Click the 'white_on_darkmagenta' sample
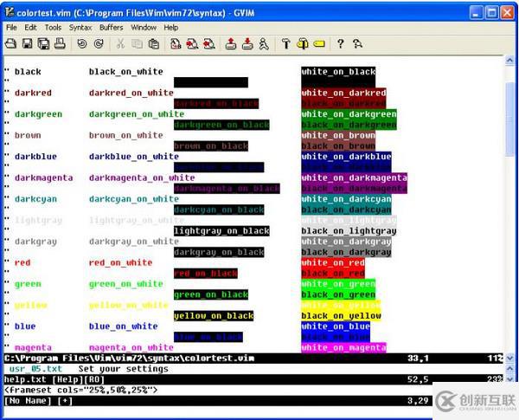The image size is (519, 420). (x=354, y=178)
